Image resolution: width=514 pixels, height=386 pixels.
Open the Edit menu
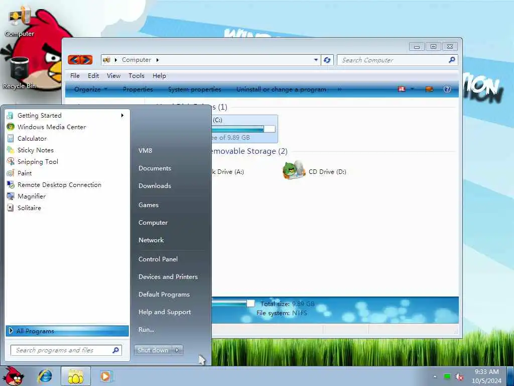pos(93,76)
